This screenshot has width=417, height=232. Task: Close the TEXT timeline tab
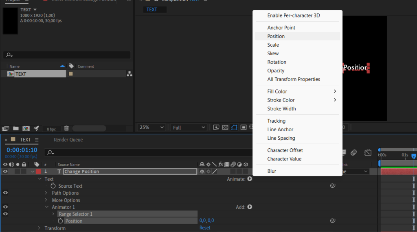6,140
